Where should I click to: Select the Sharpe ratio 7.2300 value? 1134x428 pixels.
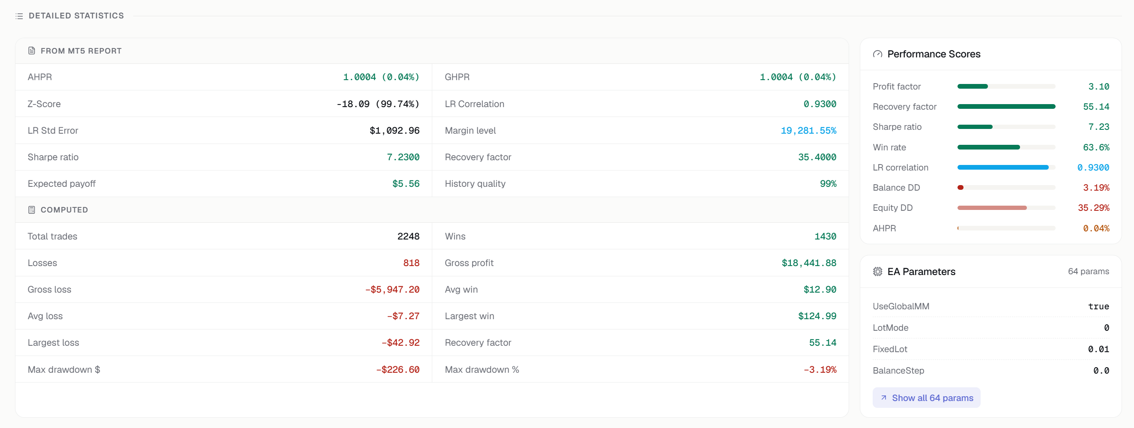403,157
